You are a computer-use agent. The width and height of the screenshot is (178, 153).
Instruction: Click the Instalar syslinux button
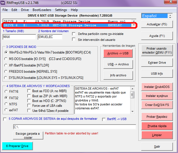pyautogui.click(x=157, y=96)
